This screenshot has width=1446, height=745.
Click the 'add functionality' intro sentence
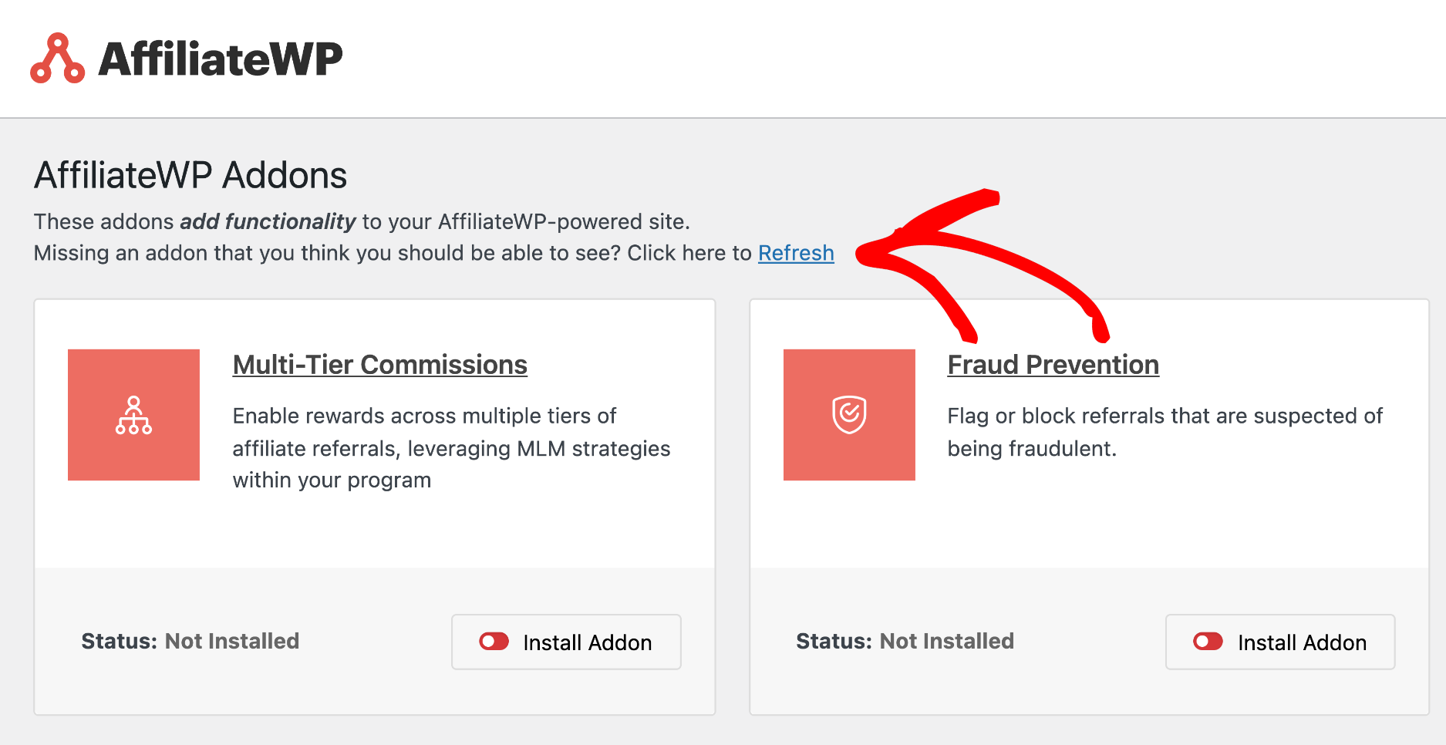[x=362, y=221]
